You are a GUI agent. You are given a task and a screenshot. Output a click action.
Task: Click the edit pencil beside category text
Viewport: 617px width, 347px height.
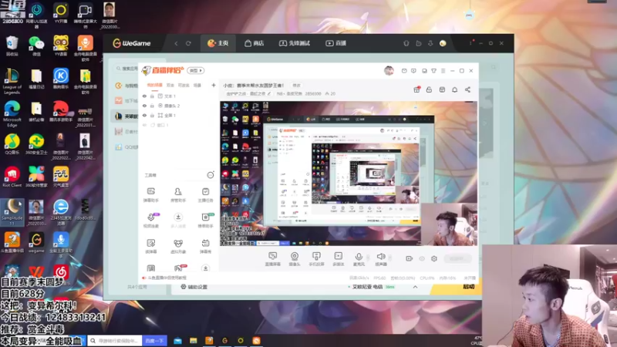click(269, 93)
